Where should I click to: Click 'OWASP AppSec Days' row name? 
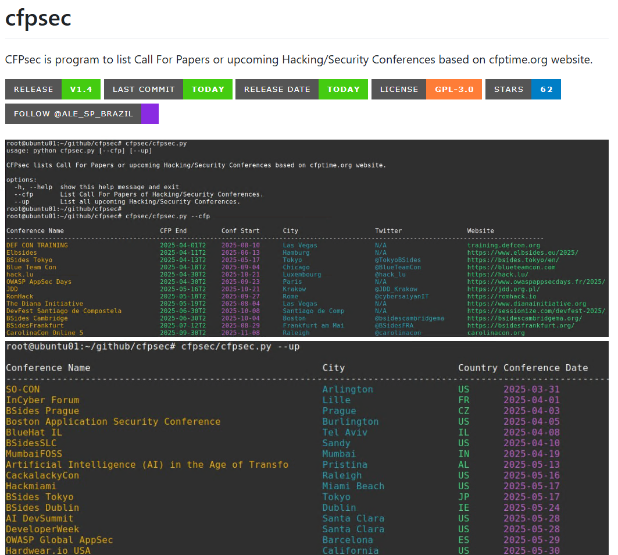coord(38,282)
